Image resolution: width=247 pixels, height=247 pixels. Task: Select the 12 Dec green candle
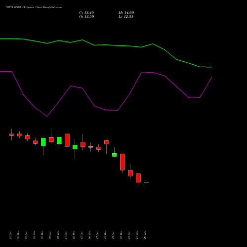tap(75, 147)
